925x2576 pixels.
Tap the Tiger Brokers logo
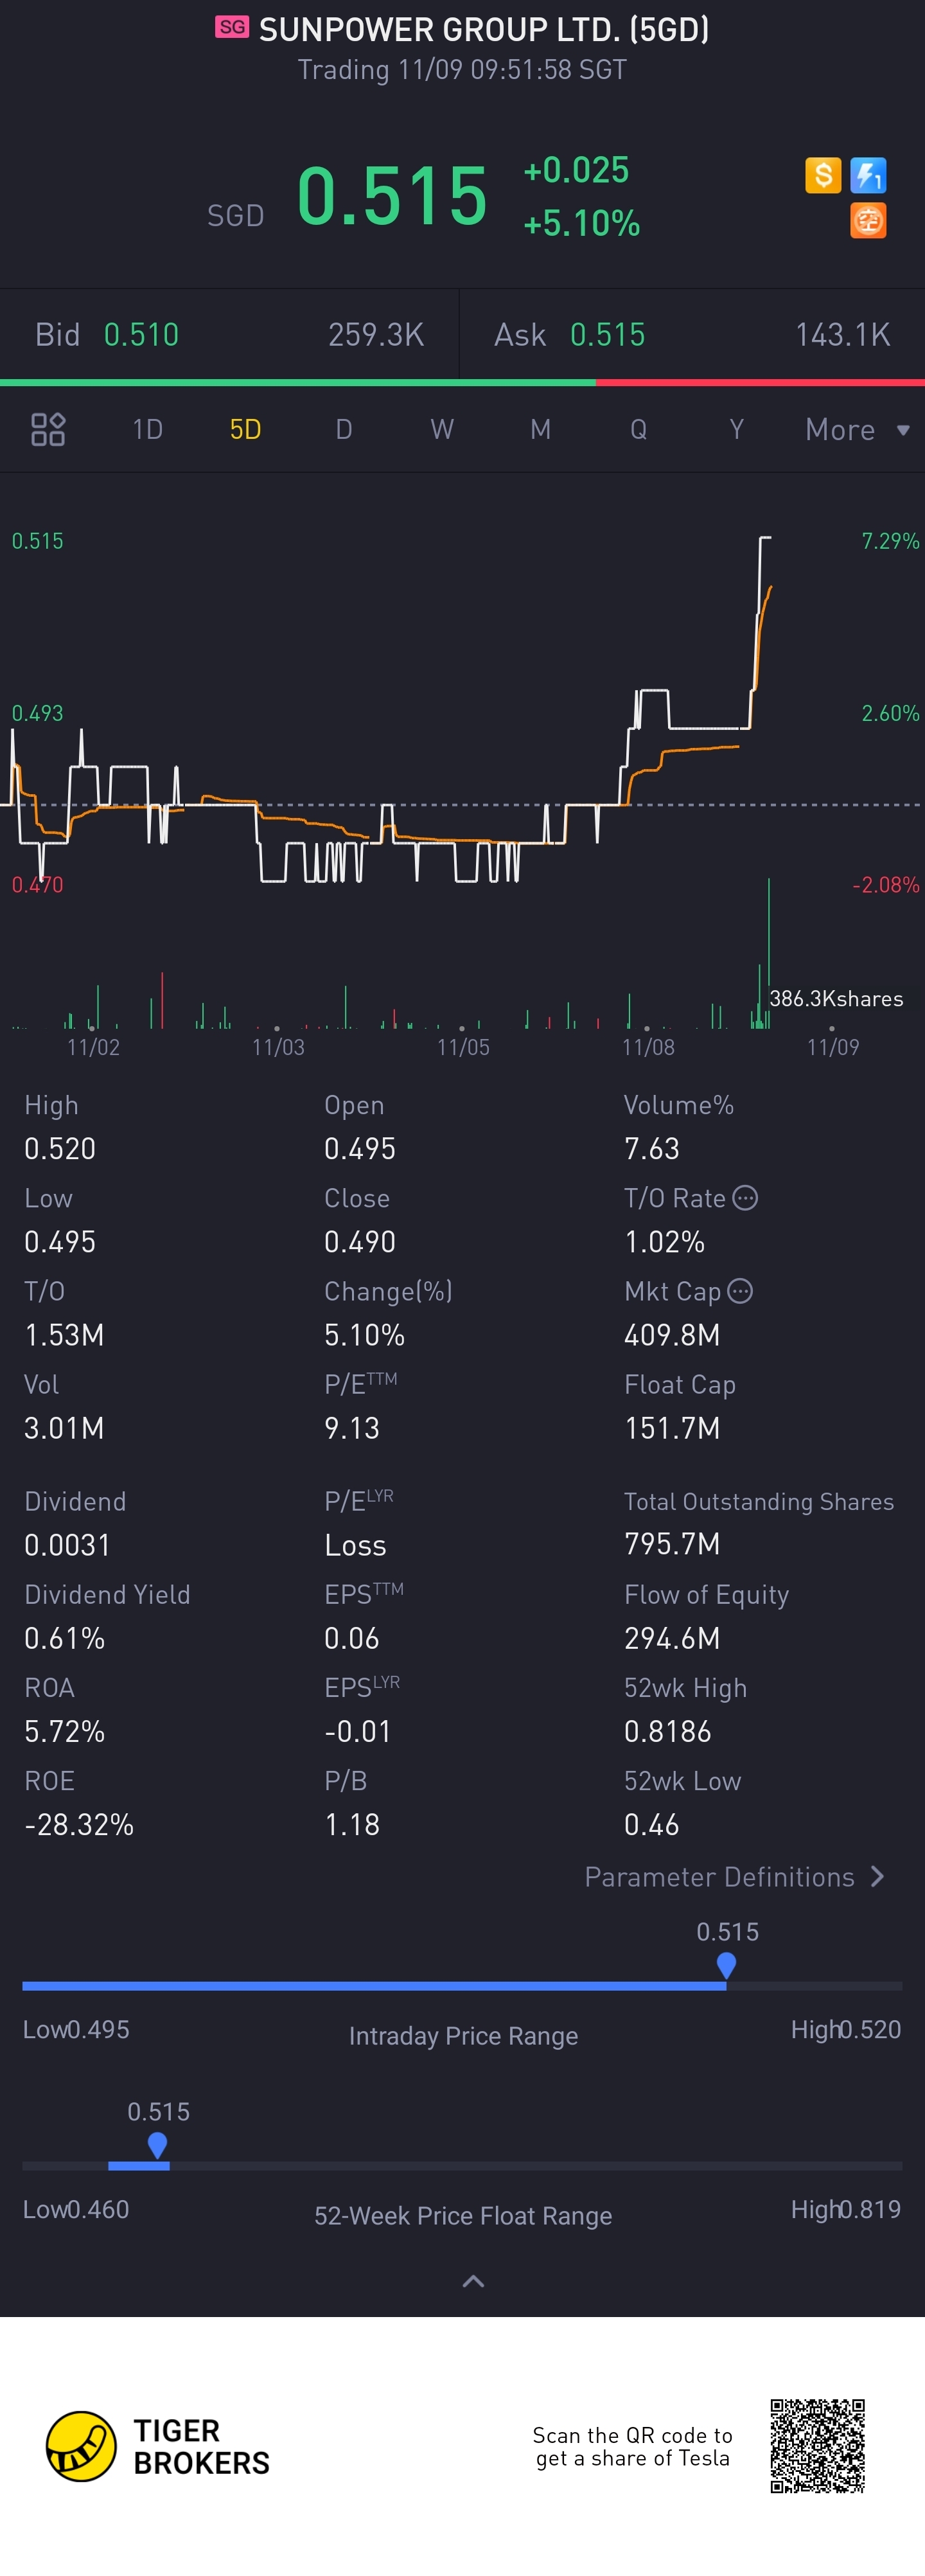coord(158,2446)
